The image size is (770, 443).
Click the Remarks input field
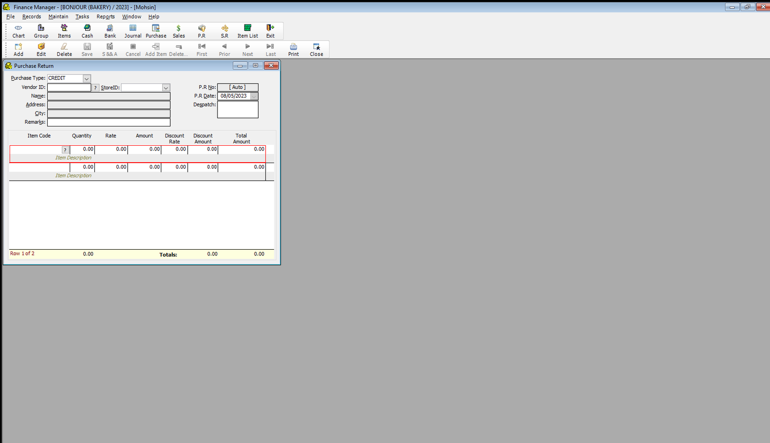[x=108, y=122]
